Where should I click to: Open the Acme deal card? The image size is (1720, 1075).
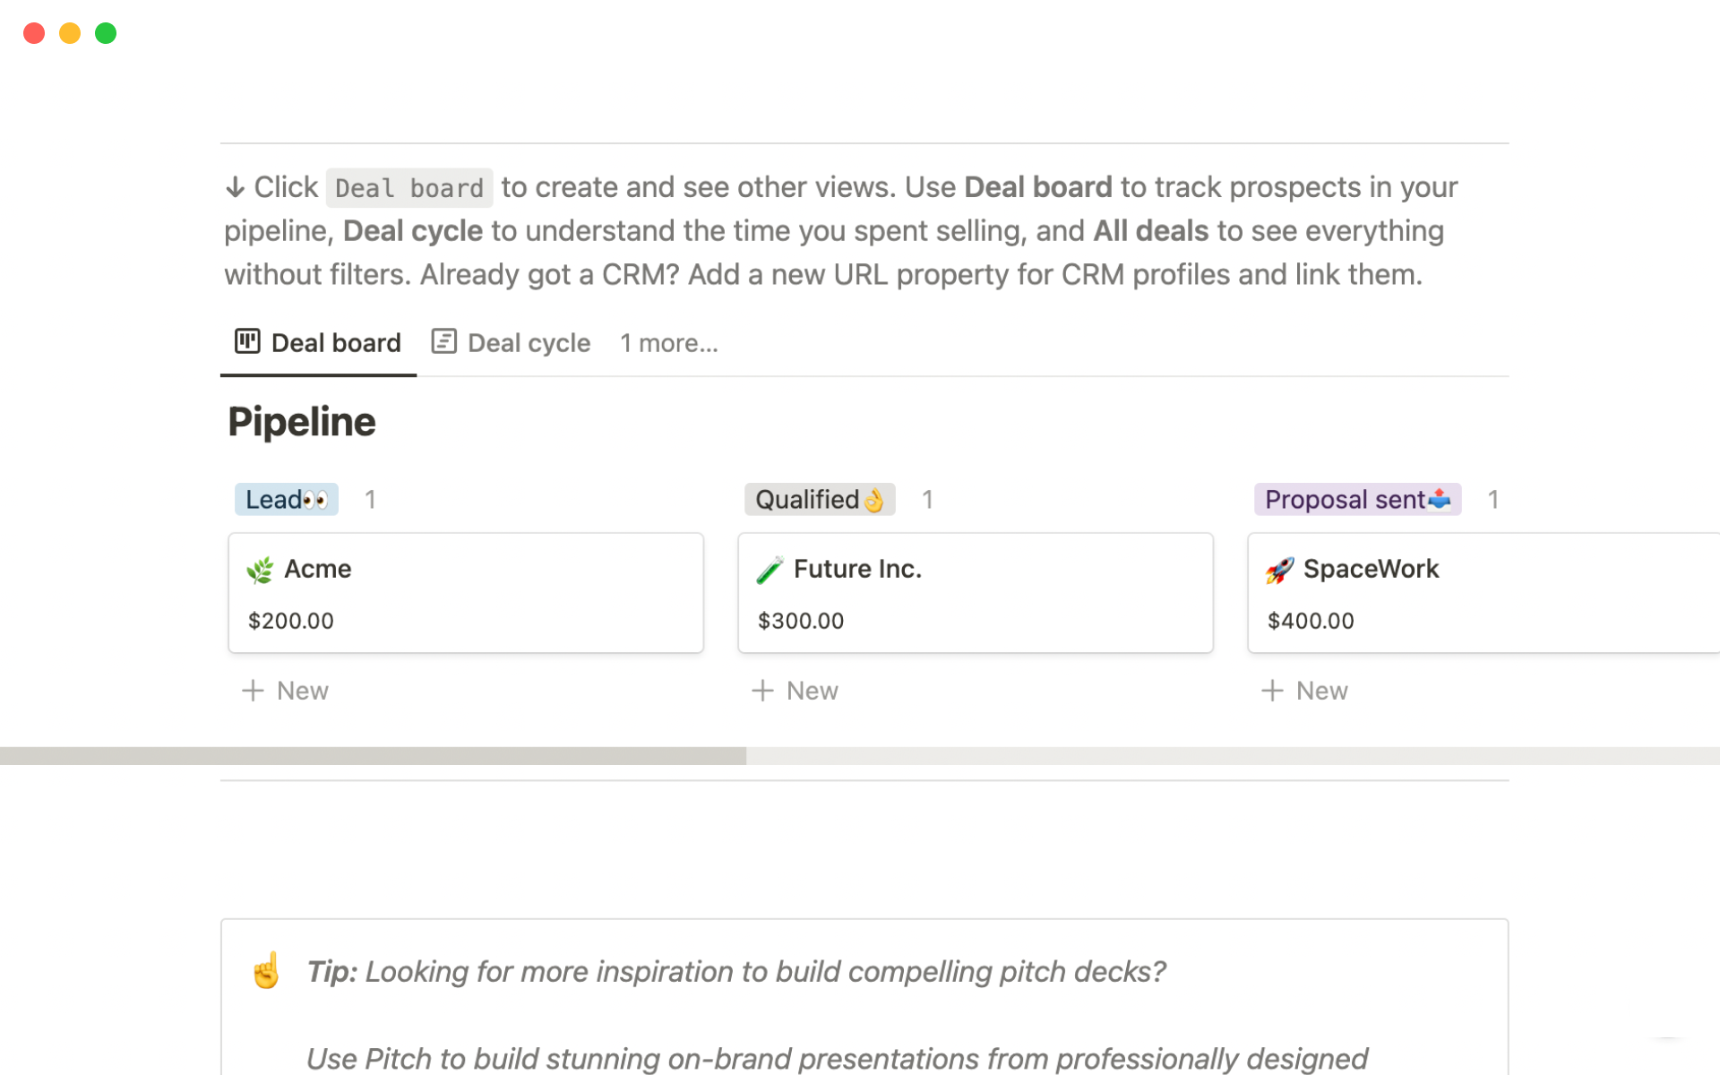point(466,593)
